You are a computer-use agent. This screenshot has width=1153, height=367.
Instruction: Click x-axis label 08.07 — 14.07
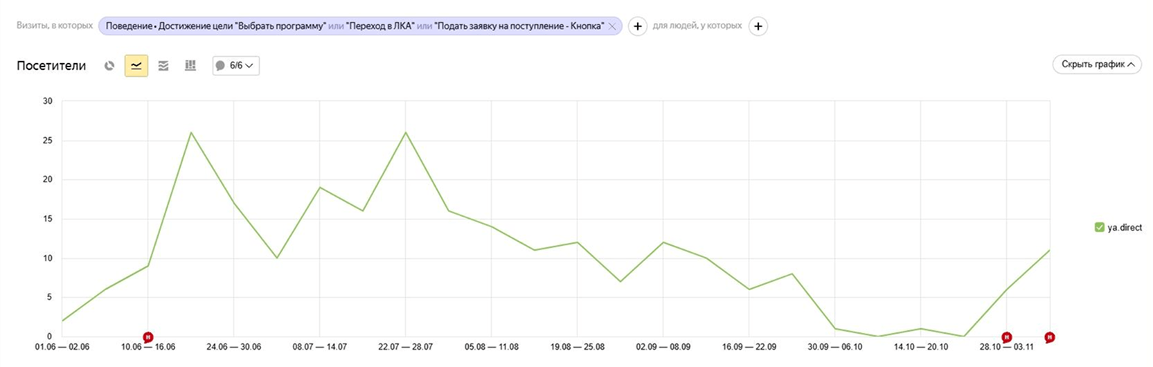(x=320, y=347)
